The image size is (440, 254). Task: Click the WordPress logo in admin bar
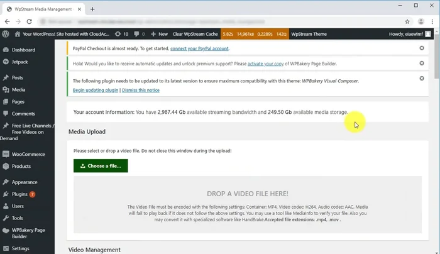click(x=5, y=33)
